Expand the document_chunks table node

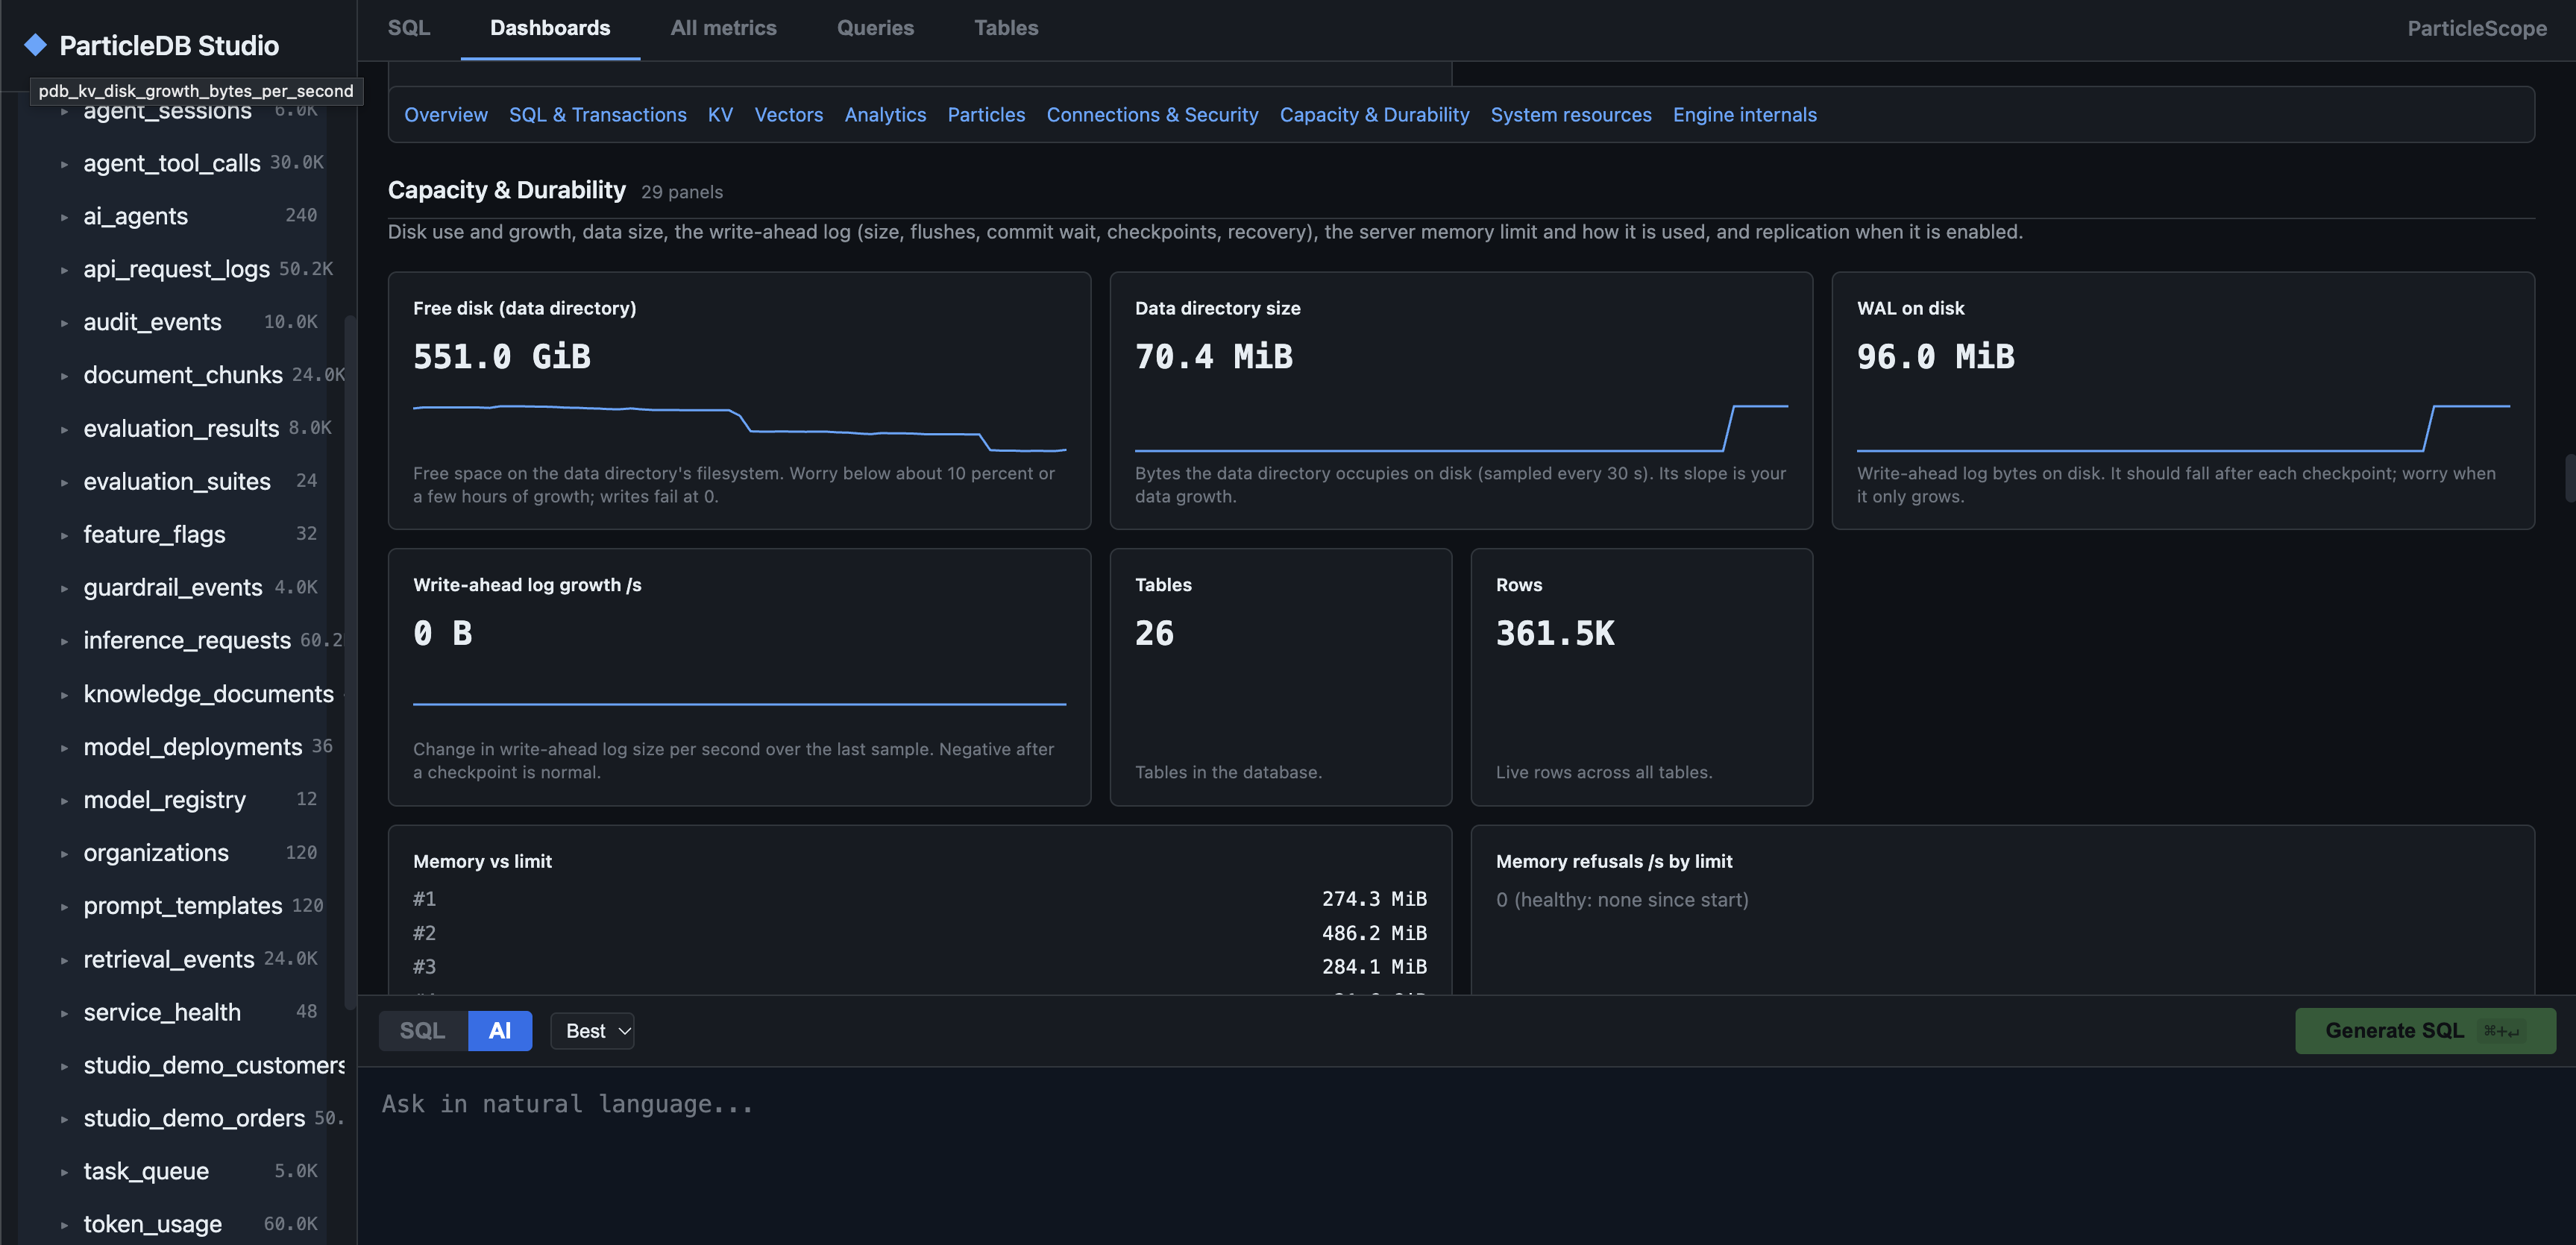tap(64, 376)
